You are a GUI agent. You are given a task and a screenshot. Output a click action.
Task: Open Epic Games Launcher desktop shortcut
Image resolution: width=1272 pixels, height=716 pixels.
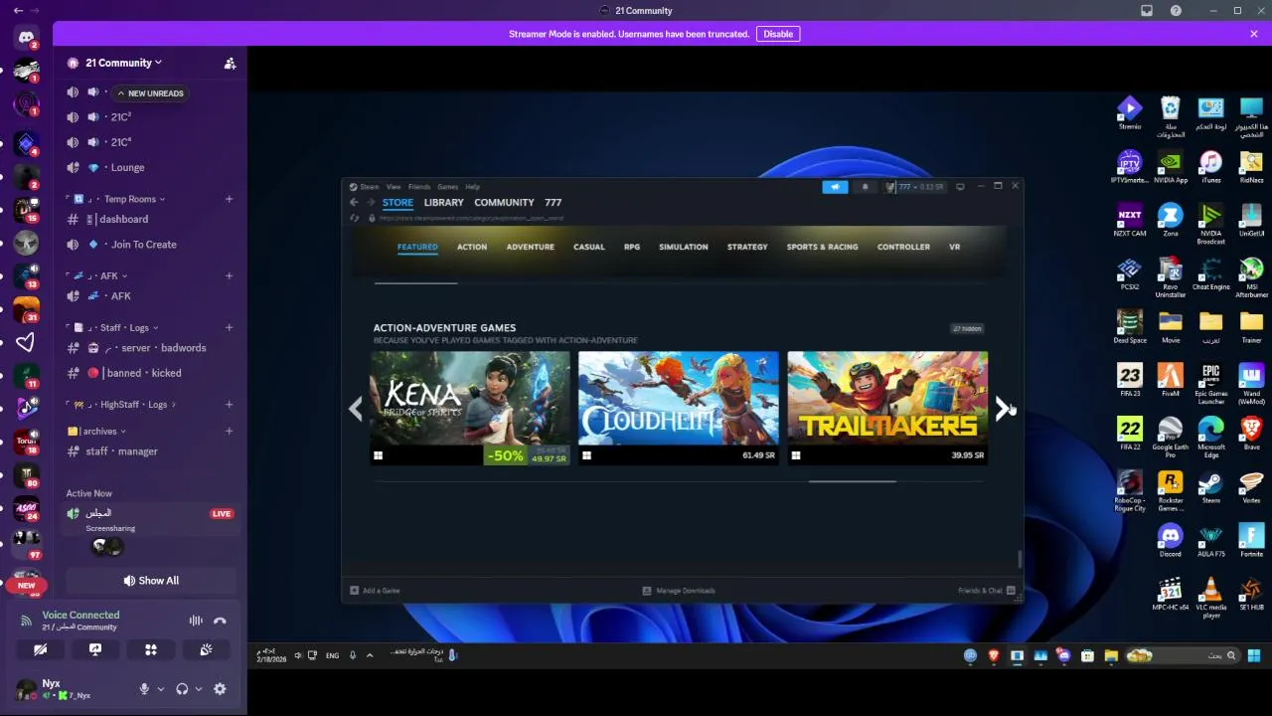click(x=1210, y=385)
